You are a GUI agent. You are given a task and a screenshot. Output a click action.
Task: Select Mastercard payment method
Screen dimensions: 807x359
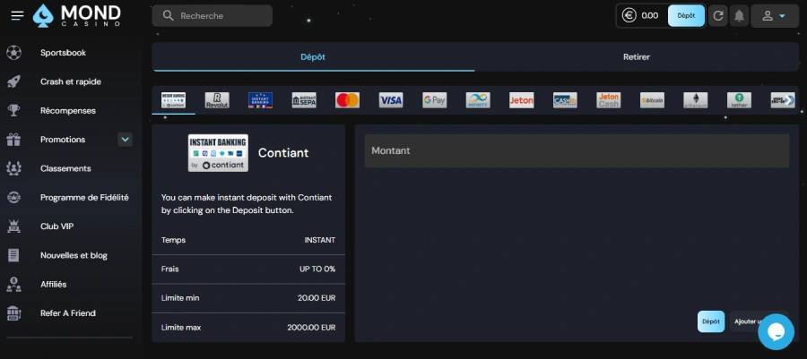(x=347, y=100)
